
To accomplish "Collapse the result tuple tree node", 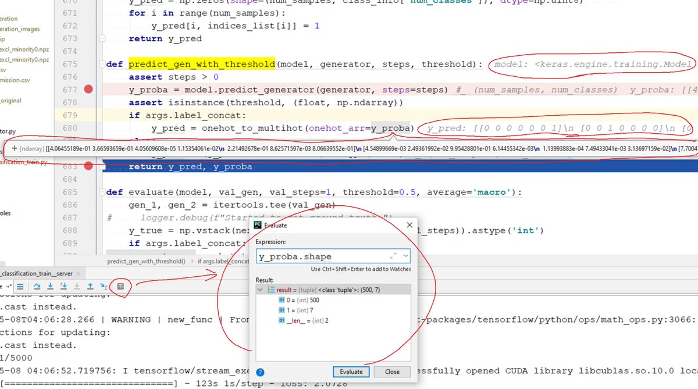I will pyautogui.click(x=260, y=290).
